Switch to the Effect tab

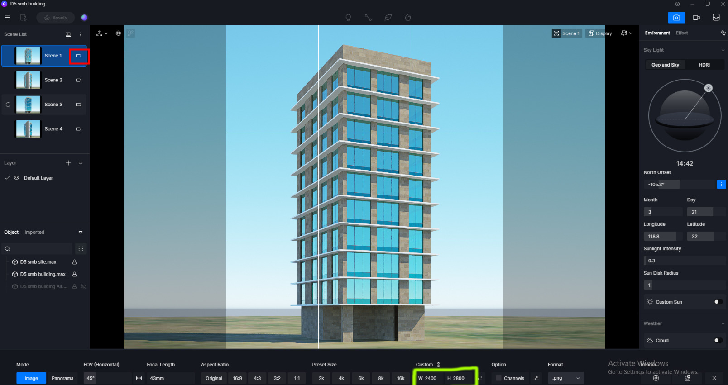coord(682,33)
